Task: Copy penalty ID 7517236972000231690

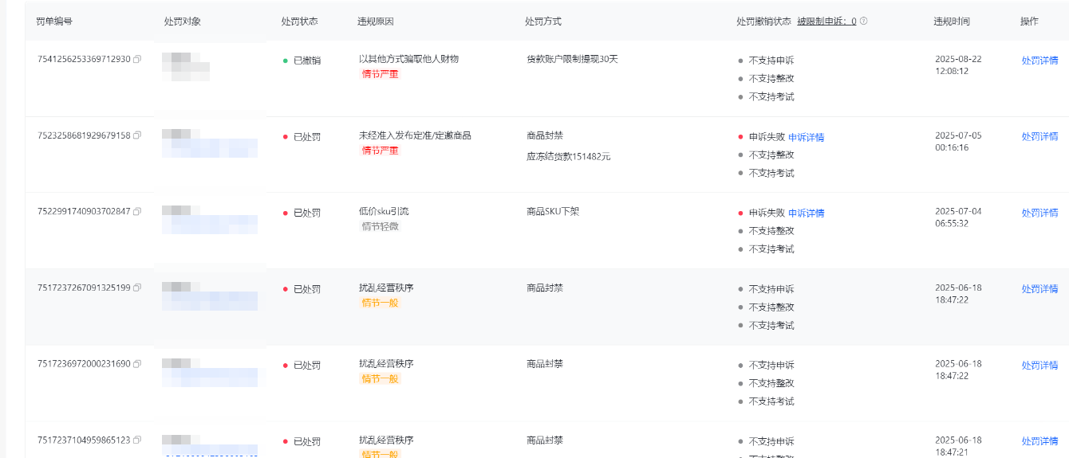Action: [137, 364]
